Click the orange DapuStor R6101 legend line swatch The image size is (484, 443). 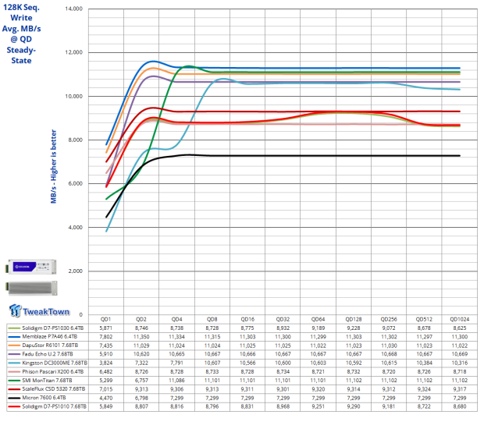click(14, 346)
